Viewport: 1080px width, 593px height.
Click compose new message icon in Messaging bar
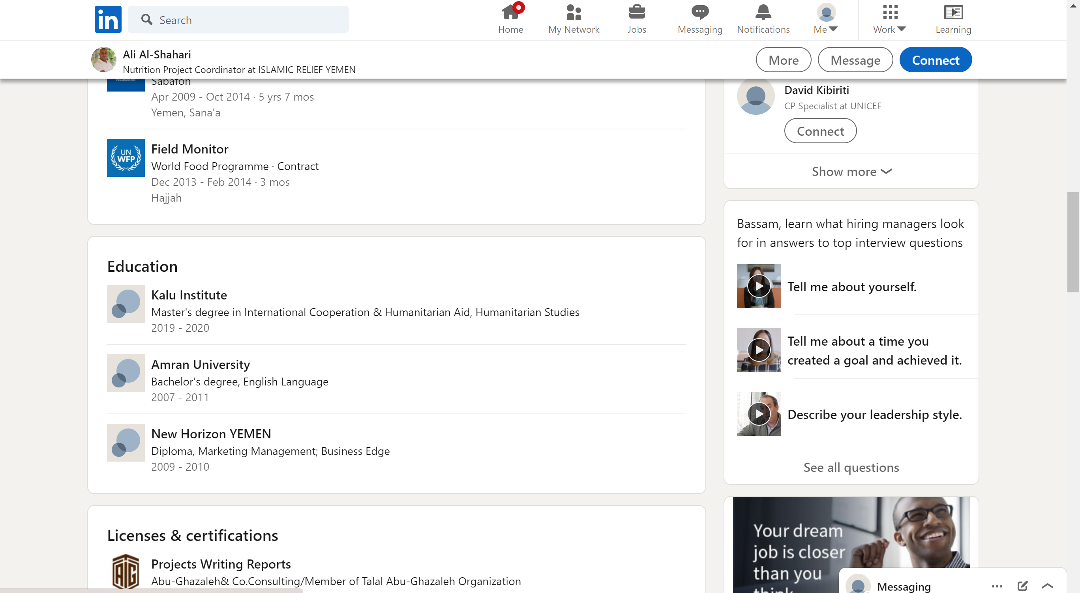click(1022, 586)
